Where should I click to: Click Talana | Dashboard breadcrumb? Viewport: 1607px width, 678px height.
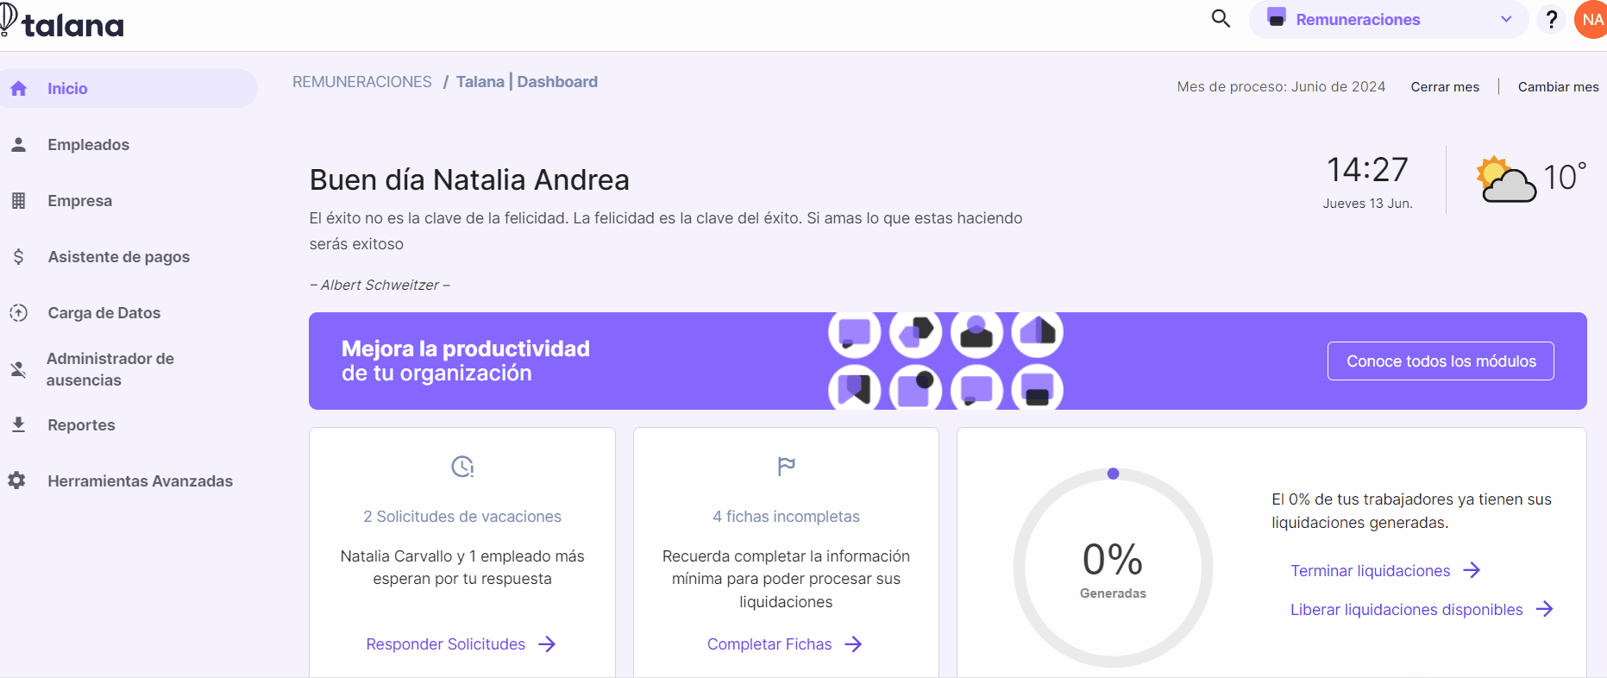tap(526, 82)
